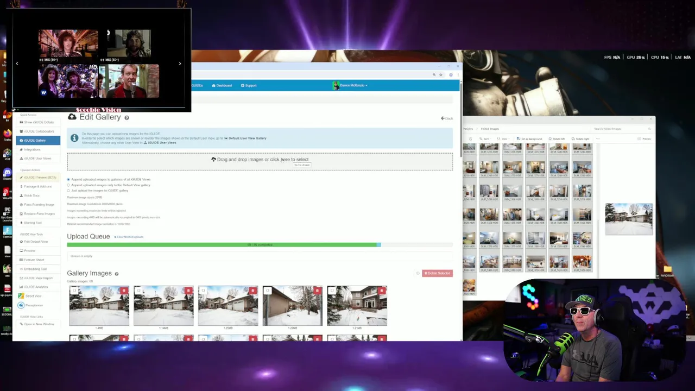695x391 pixels.
Task: Click the Search Edited Images field
Action: [x=622, y=129]
